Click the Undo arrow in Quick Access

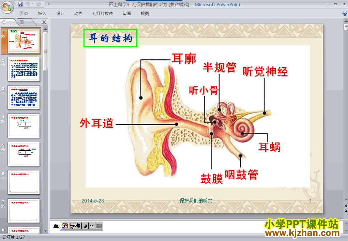[x=28, y=4]
